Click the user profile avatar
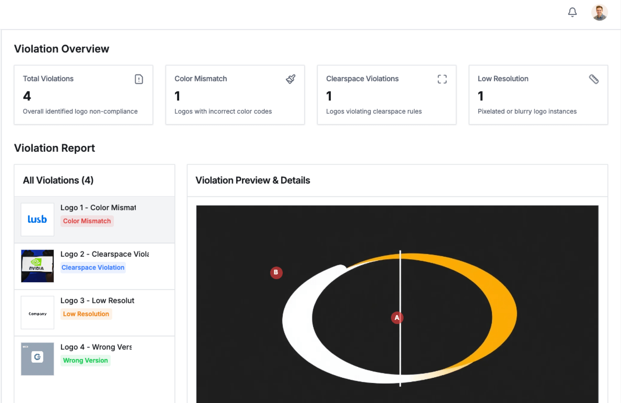 (599, 13)
